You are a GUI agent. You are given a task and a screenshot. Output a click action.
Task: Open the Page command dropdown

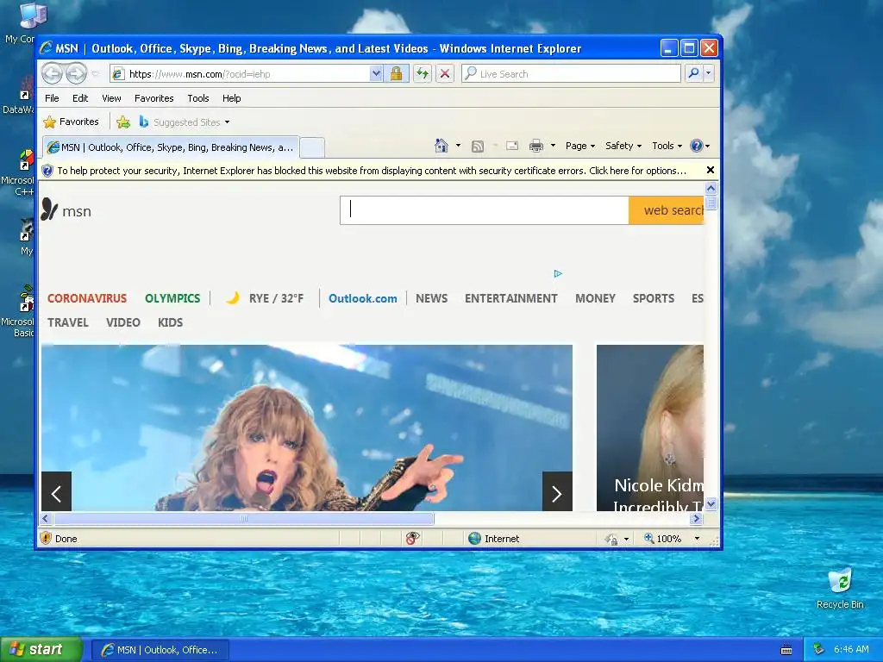(580, 146)
